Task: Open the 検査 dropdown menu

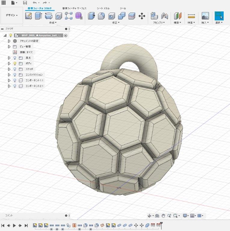Action: [191, 23]
